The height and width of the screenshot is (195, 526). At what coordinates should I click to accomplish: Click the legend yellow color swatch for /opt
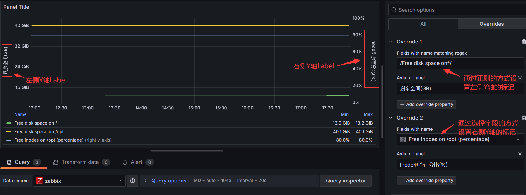point(9,132)
